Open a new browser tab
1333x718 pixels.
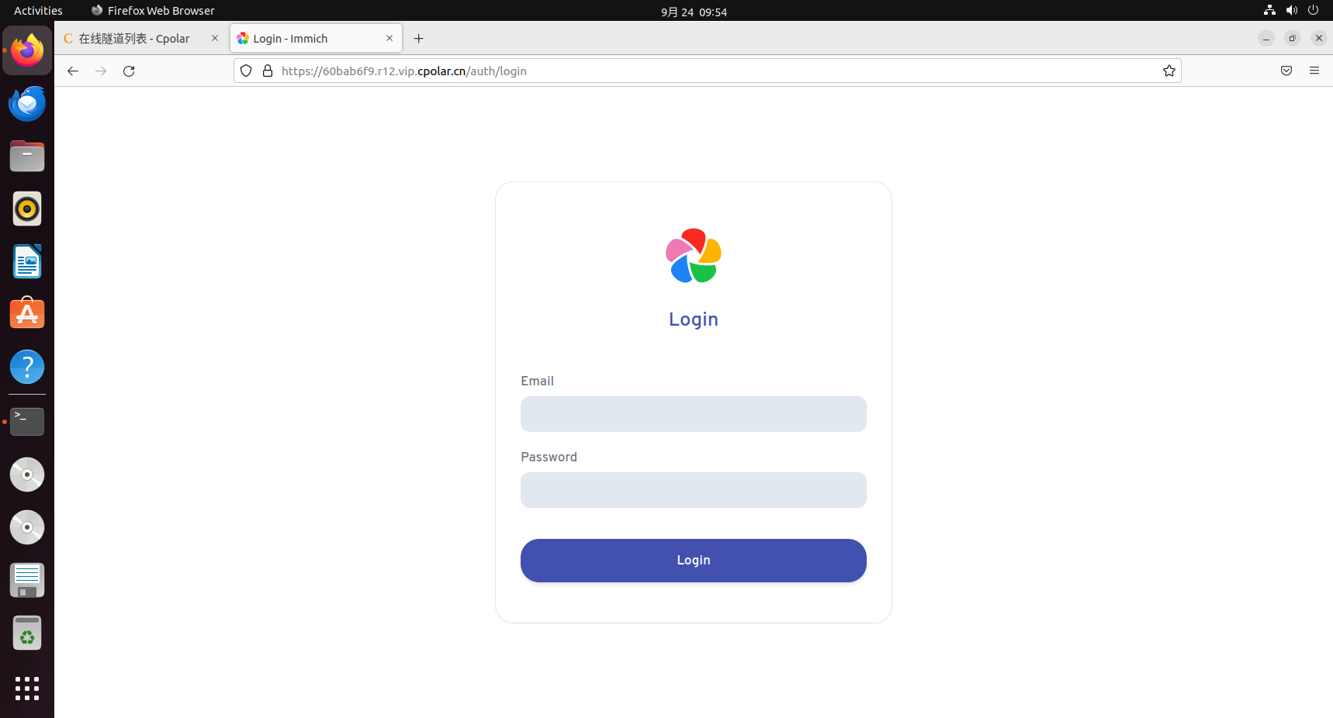(419, 39)
